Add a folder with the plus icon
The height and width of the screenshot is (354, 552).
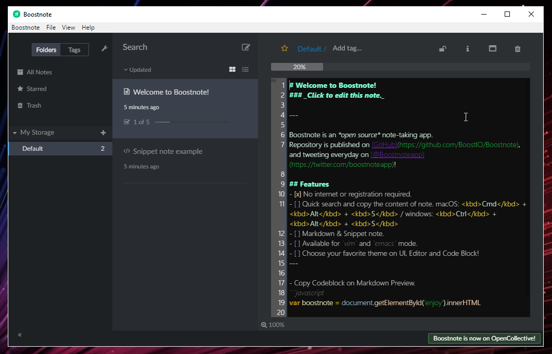pyautogui.click(x=103, y=133)
